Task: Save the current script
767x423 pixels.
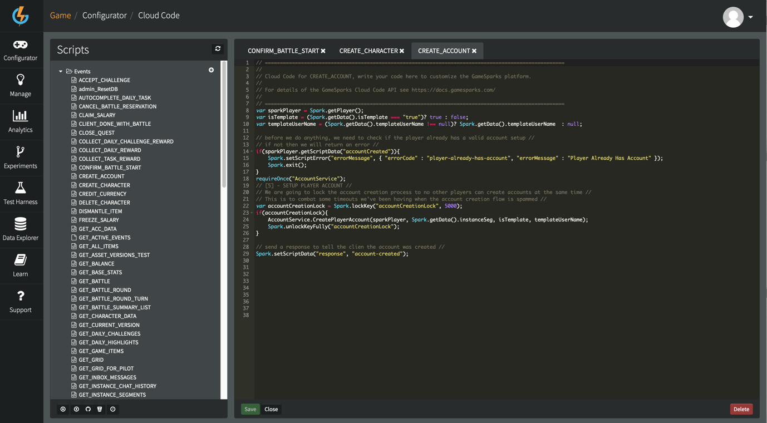Action: pos(250,409)
